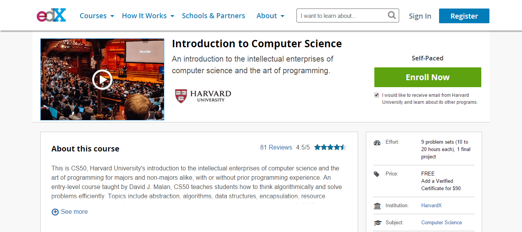522x232 pixels.
Task: Click the Price tag icon
Action: point(377,174)
